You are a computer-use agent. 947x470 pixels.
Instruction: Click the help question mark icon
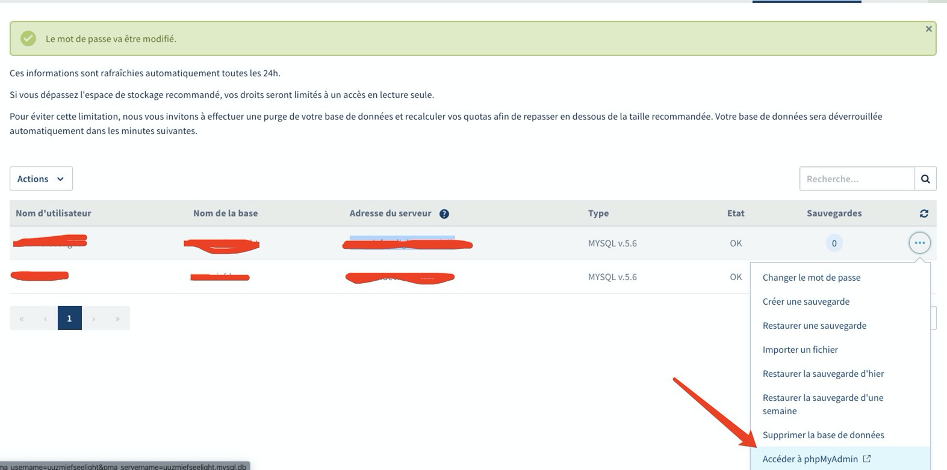(444, 214)
